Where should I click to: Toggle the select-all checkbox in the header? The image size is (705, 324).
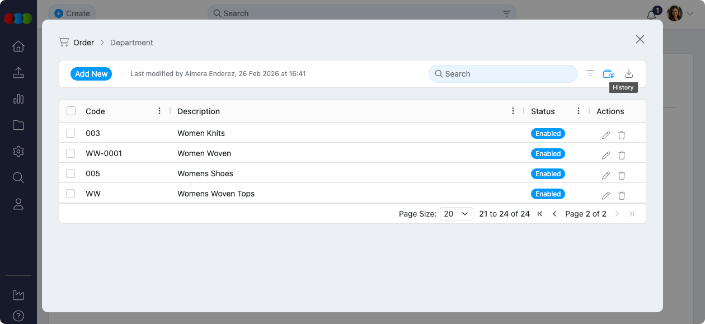(71, 111)
